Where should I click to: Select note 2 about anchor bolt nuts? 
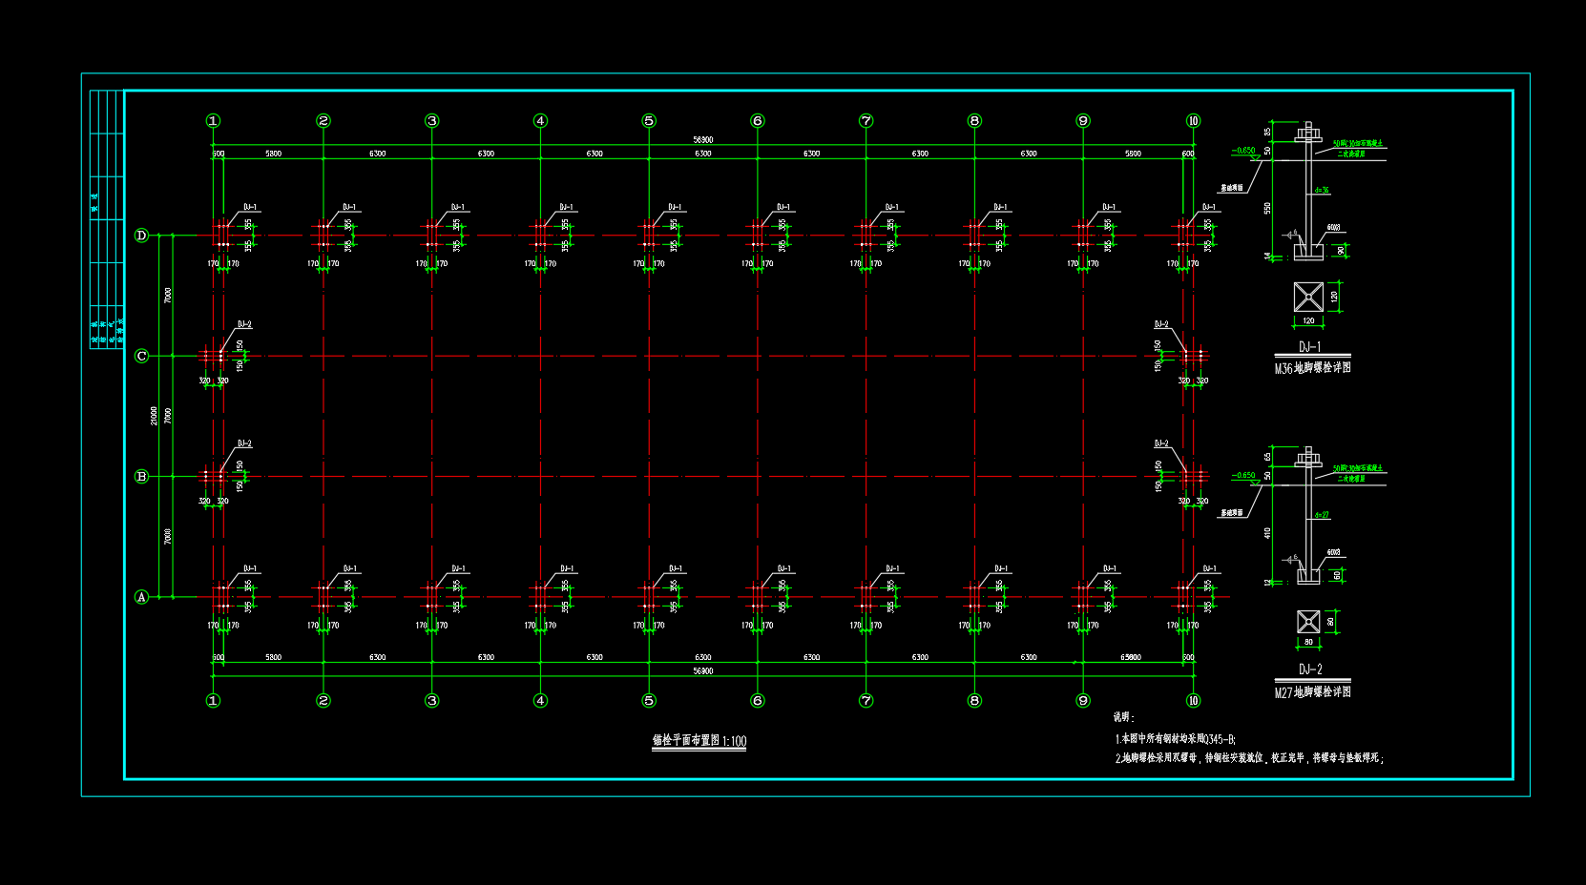coord(1250,758)
